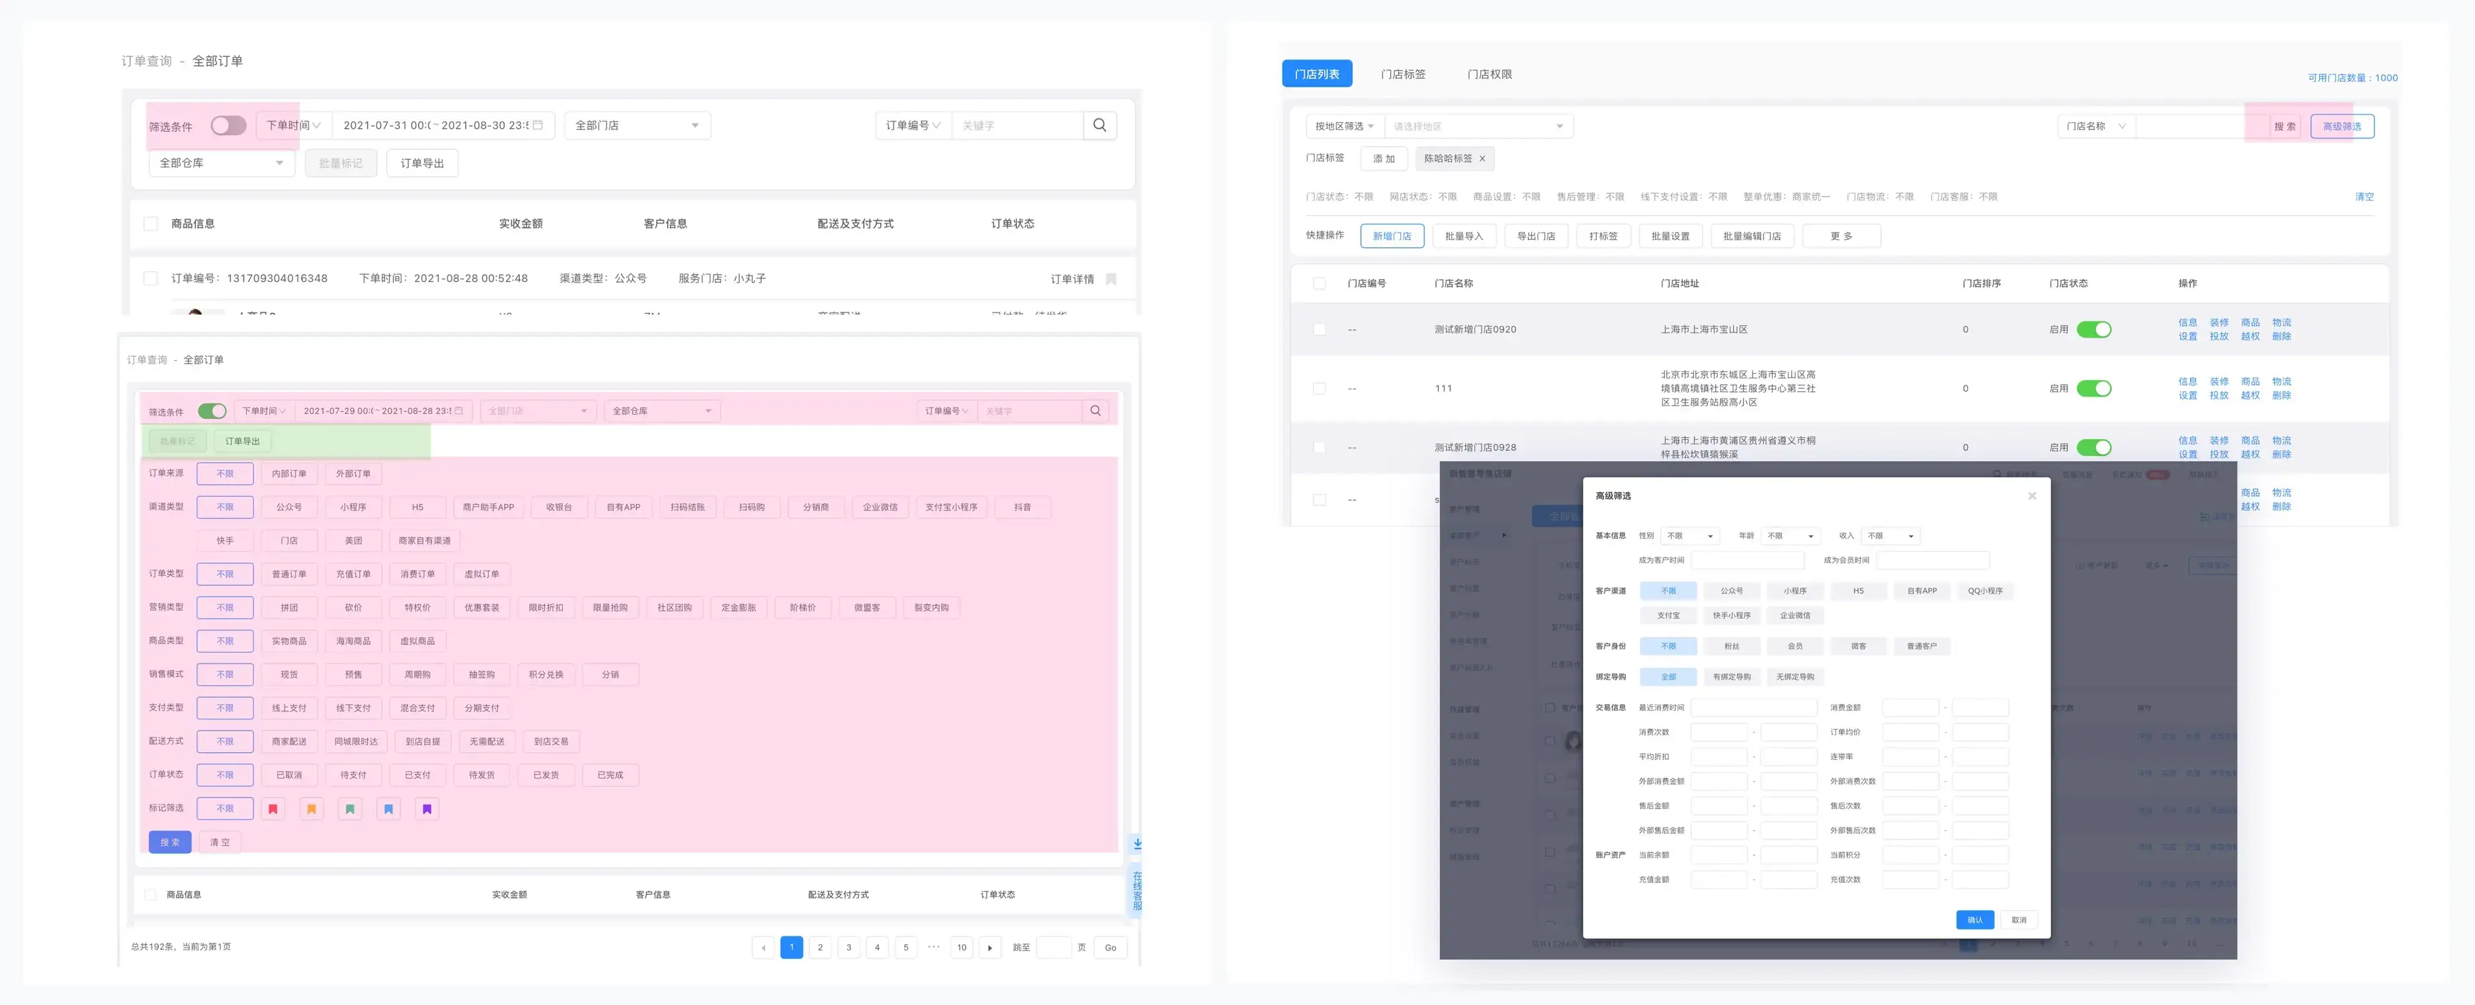
Task: Click the 新增门店 button
Action: tap(1392, 236)
